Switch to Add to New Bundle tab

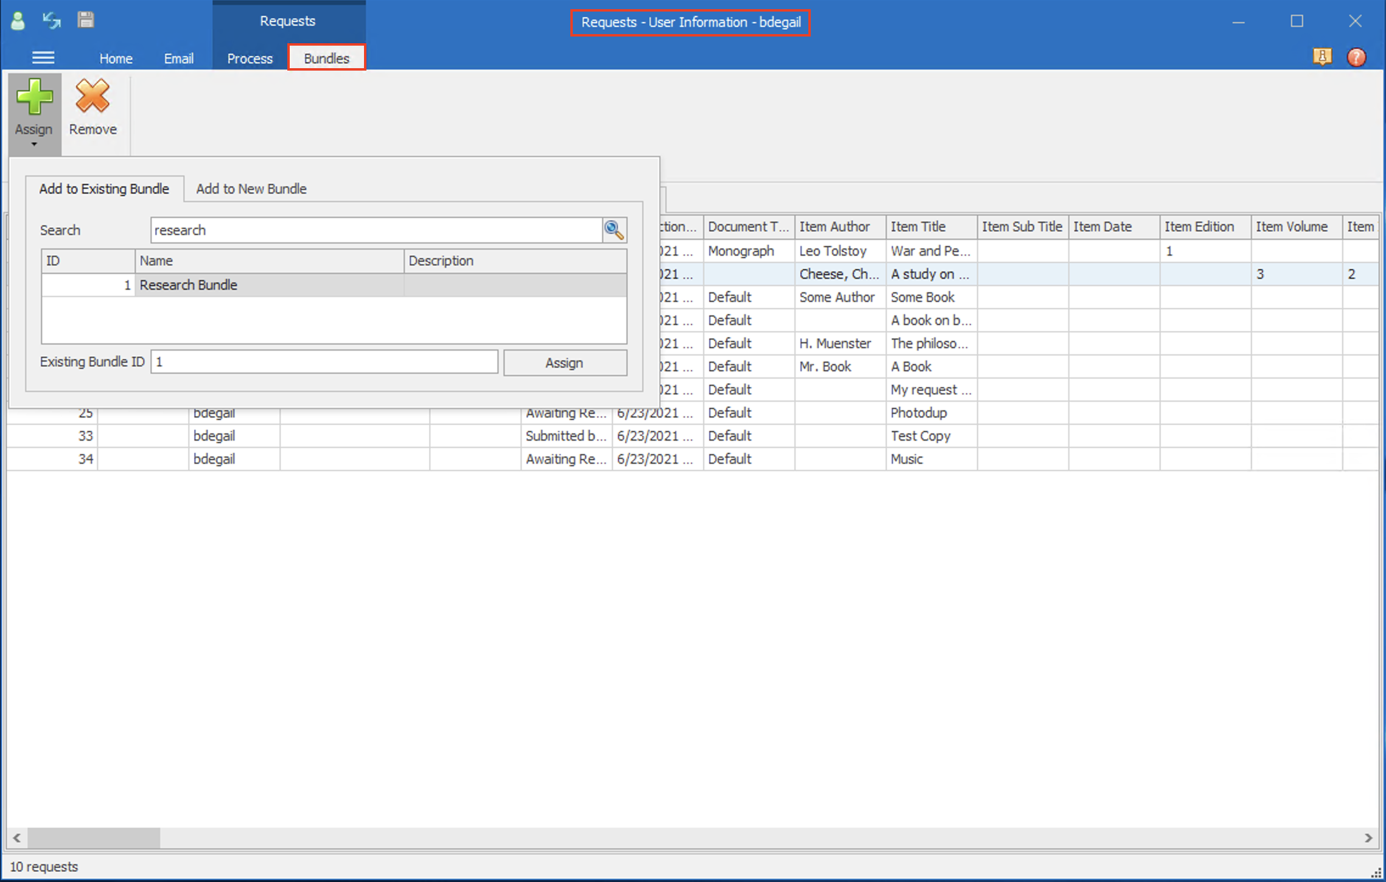[251, 189]
